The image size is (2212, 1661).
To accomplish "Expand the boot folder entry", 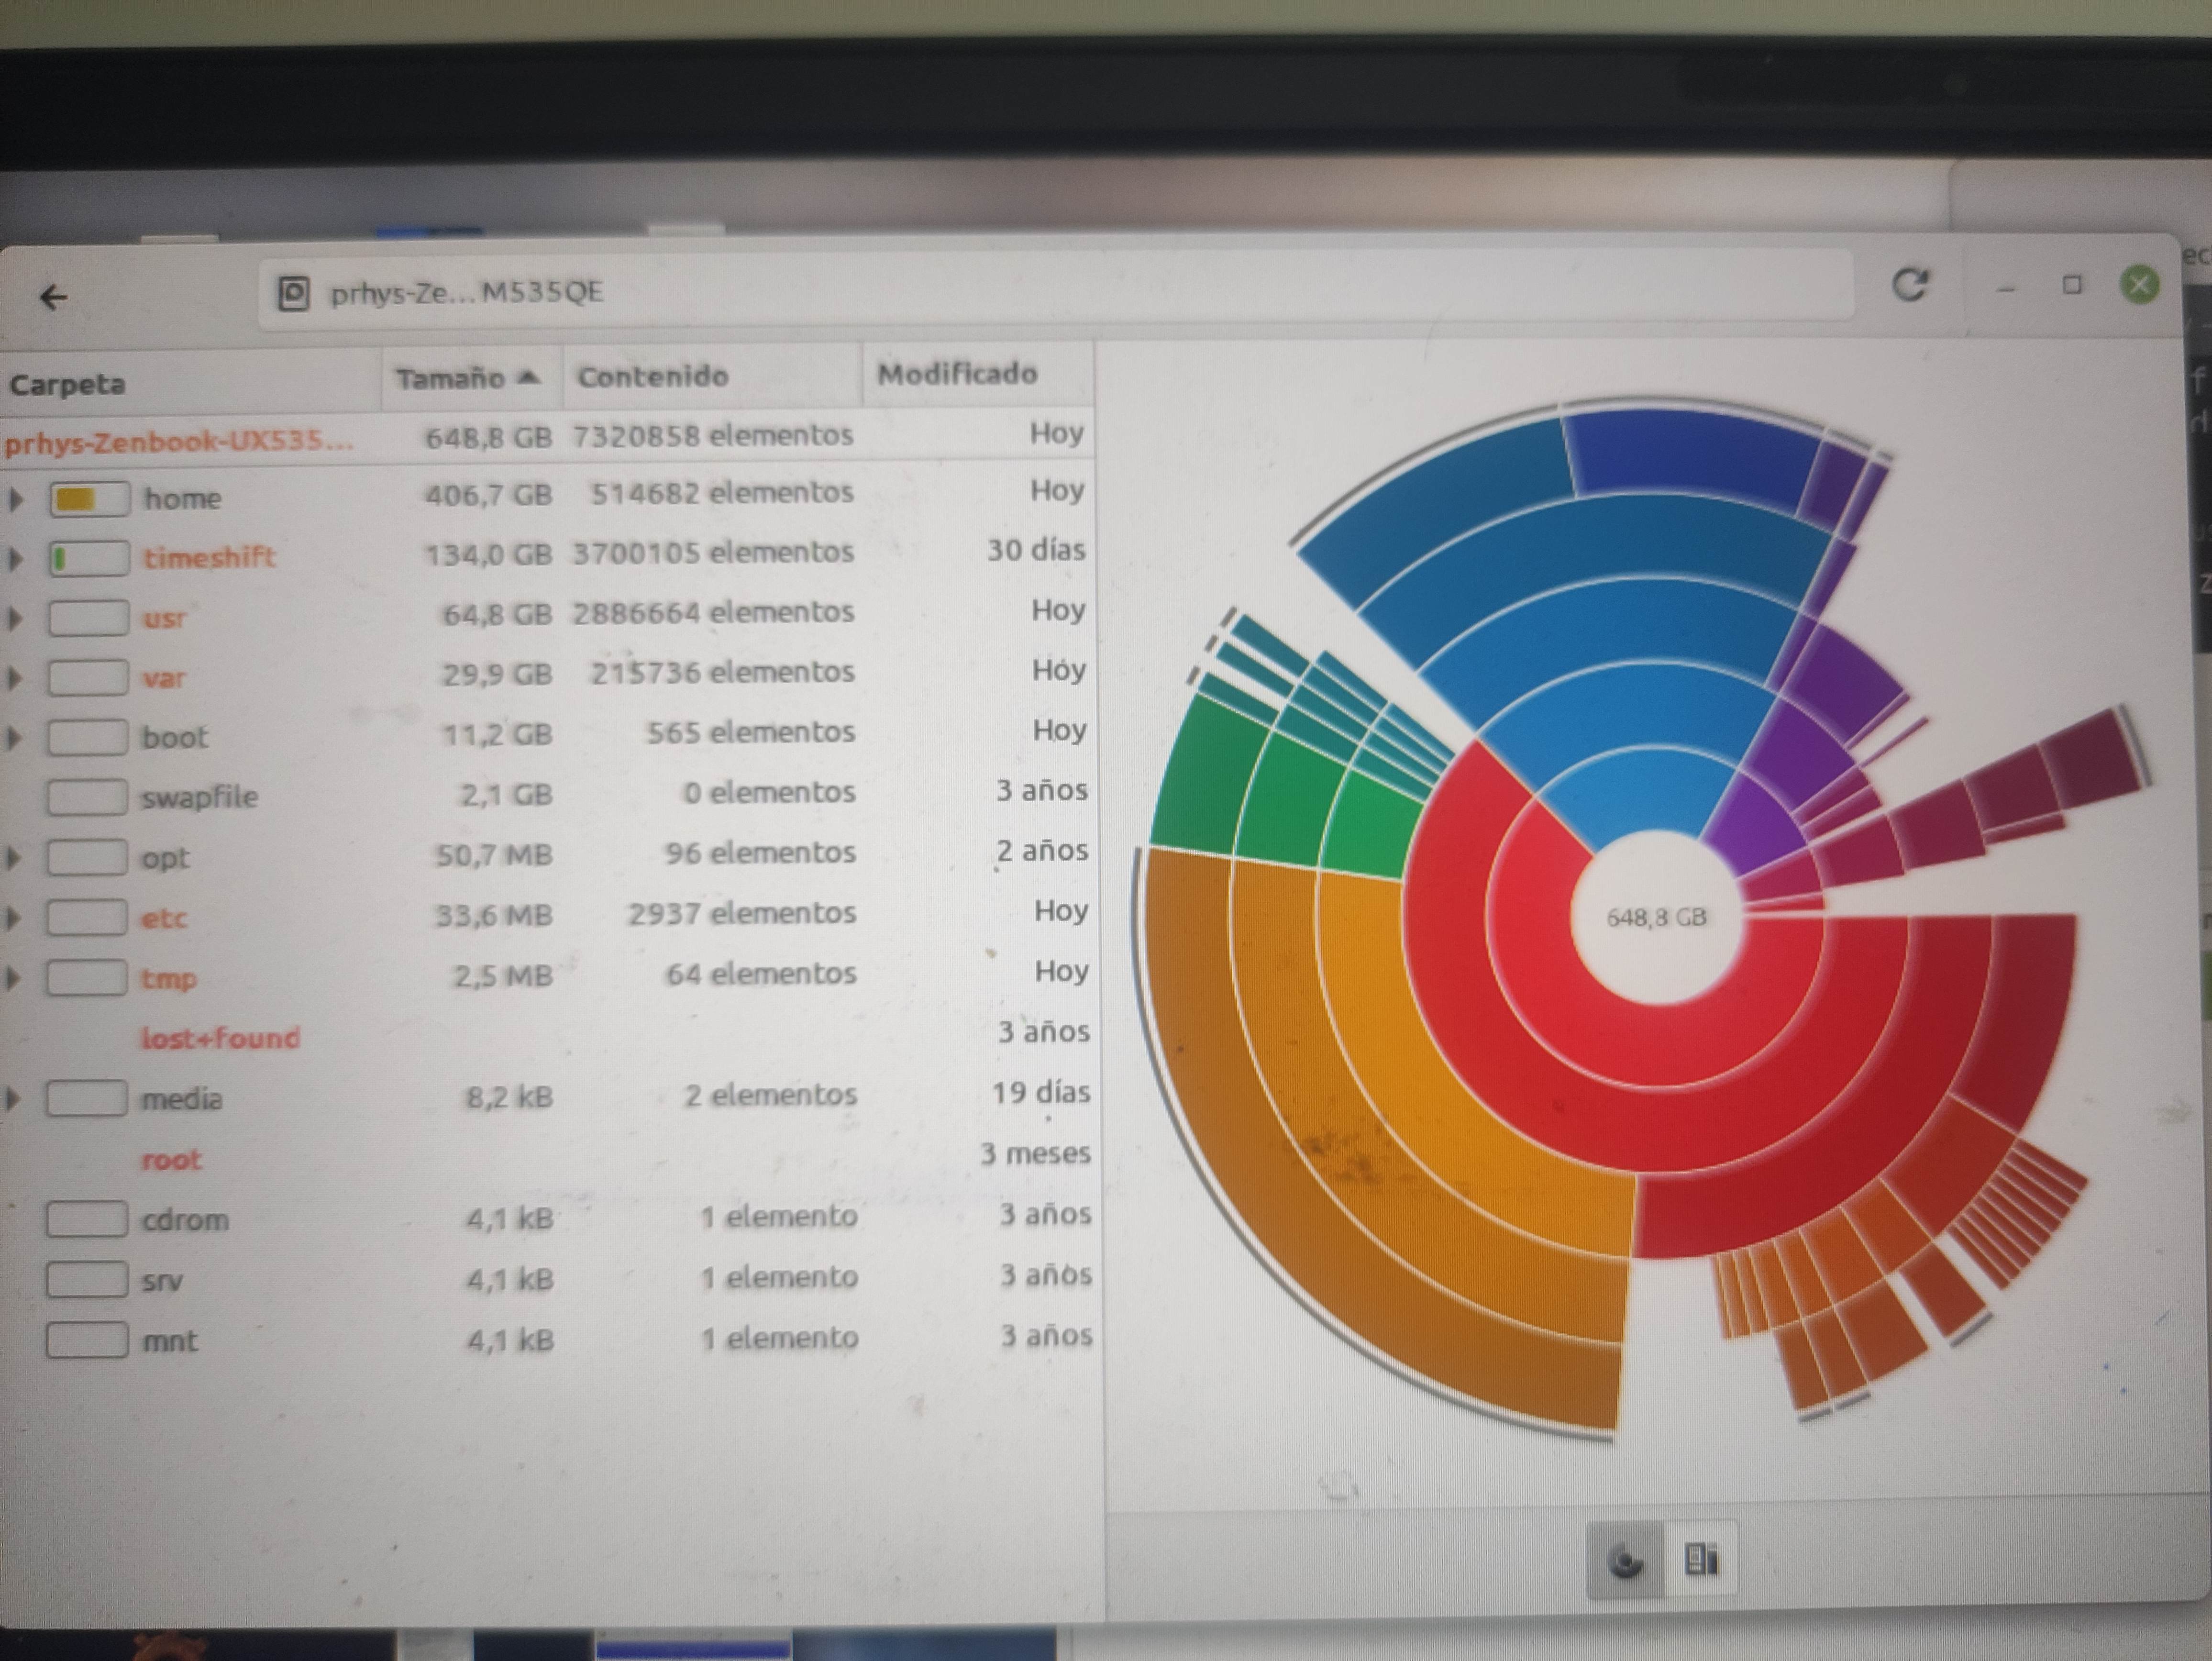I will pyautogui.click(x=14, y=738).
